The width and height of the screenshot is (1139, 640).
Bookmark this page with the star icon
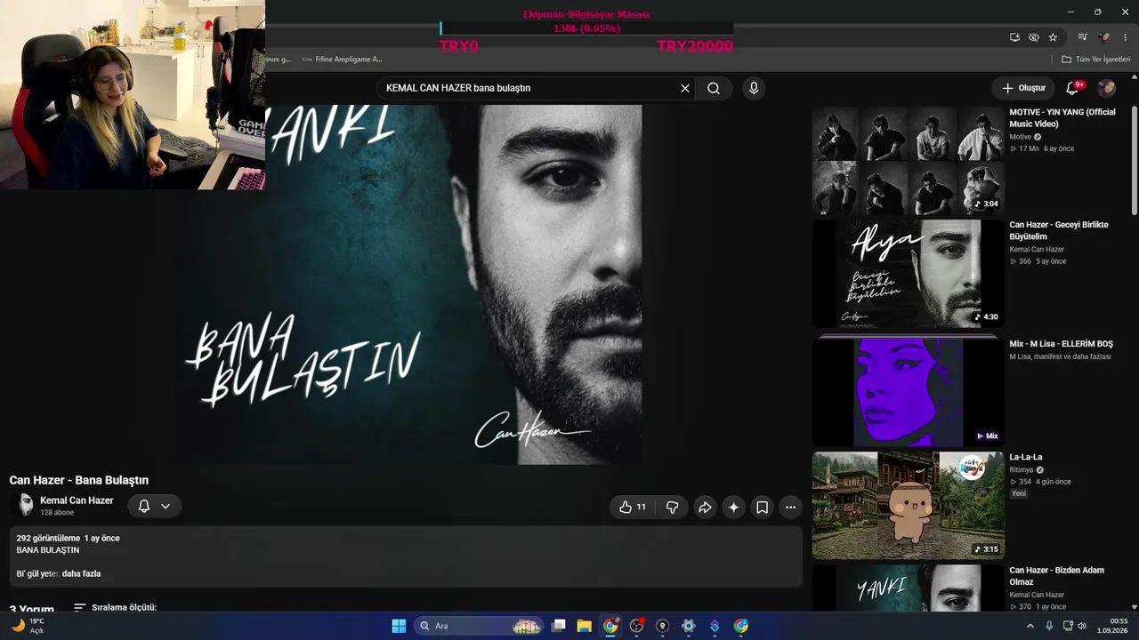[x=1053, y=37]
